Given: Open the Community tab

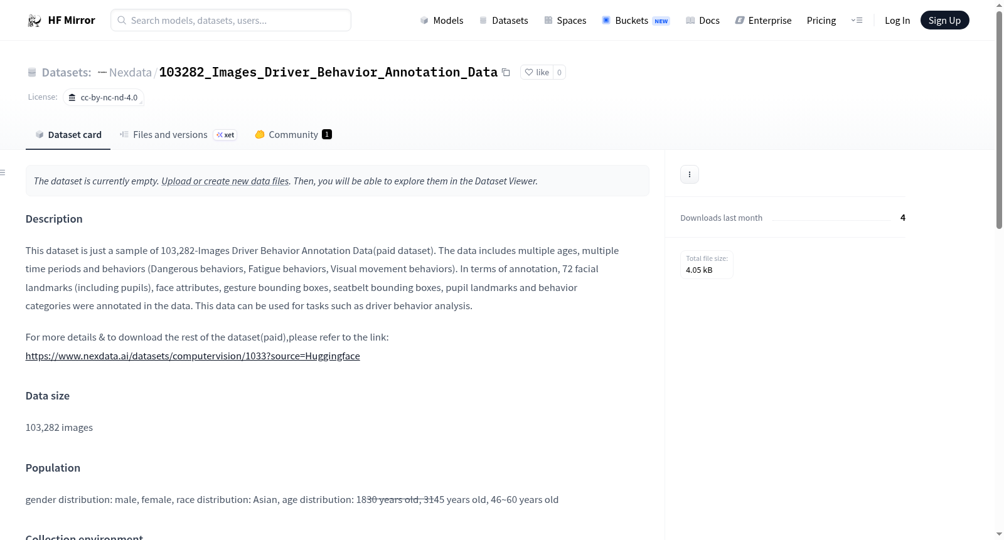Looking at the screenshot, I should pos(293,135).
